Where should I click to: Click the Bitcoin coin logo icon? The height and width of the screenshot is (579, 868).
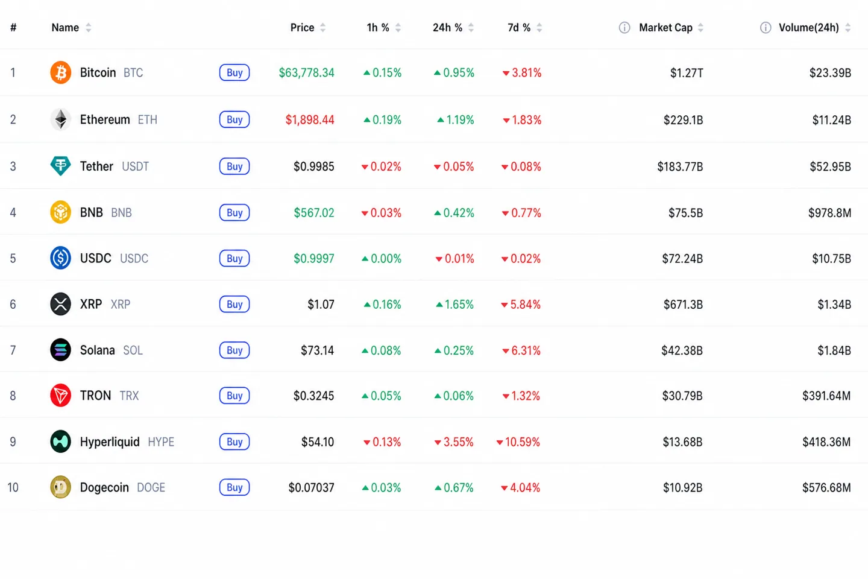[60, 72]
